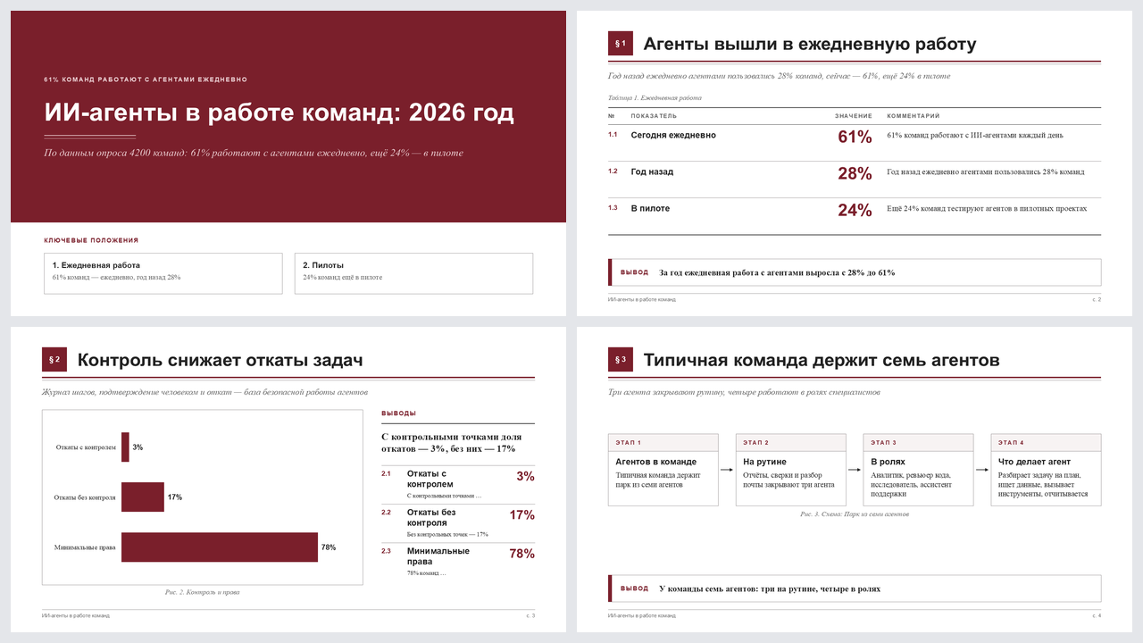The image size is (1143, 643).
Task: Click the 61% value in the table
Action: pos(855,137)
